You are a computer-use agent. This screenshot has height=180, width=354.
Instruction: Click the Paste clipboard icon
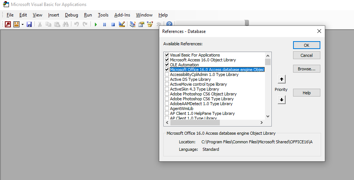(x=57, y=24)
